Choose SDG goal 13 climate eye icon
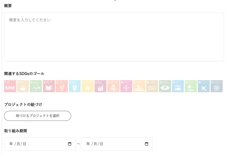Image resolution: width=229 pixels, height=160 pixels. [165, 86]
